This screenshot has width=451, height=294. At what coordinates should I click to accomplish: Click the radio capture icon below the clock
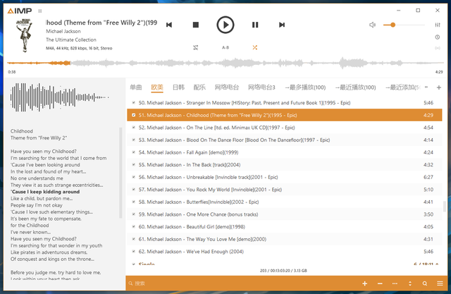coord(438,48)
